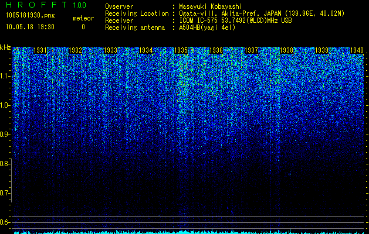Click the date stamp 10.05.18 19:30
This screenshot has width=369, height=234.
tap(30, 27)
